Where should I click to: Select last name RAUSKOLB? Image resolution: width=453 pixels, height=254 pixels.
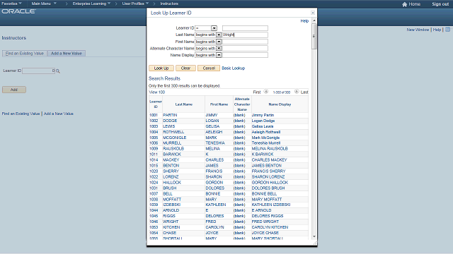coord(173,149)
